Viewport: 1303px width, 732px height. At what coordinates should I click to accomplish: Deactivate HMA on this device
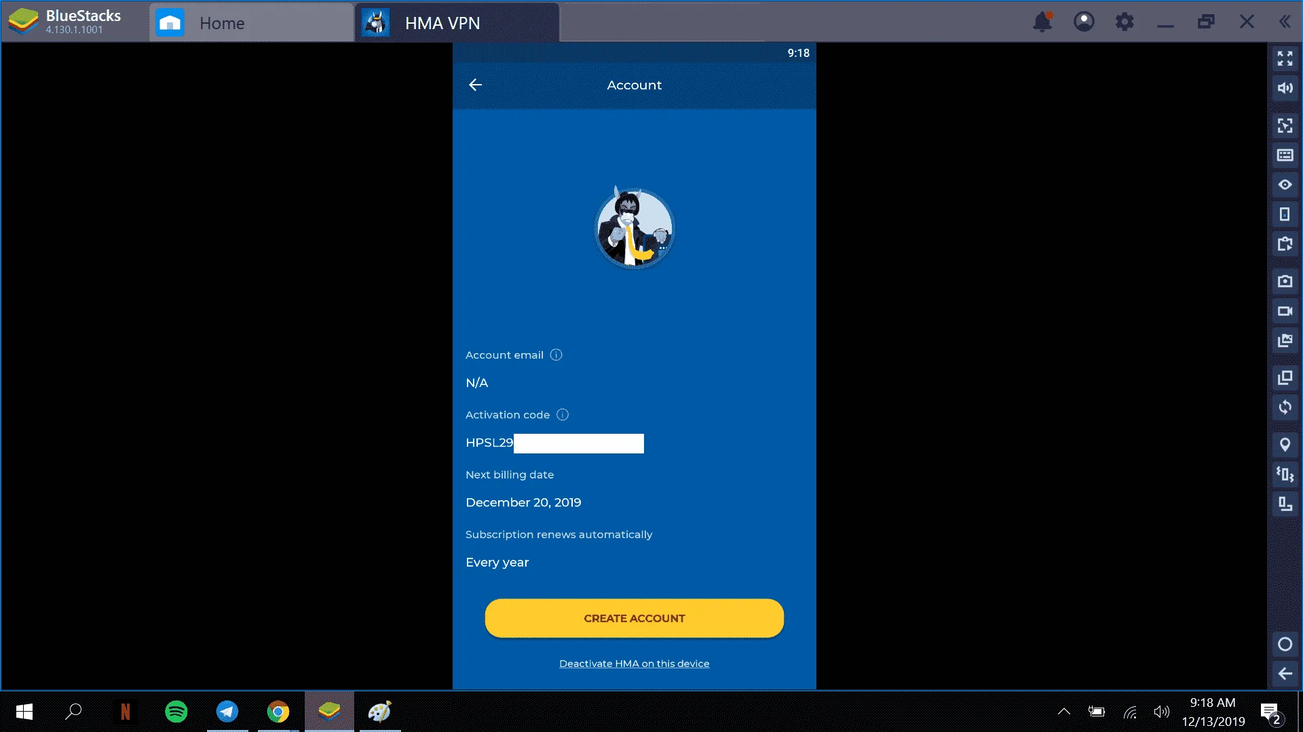635,664
